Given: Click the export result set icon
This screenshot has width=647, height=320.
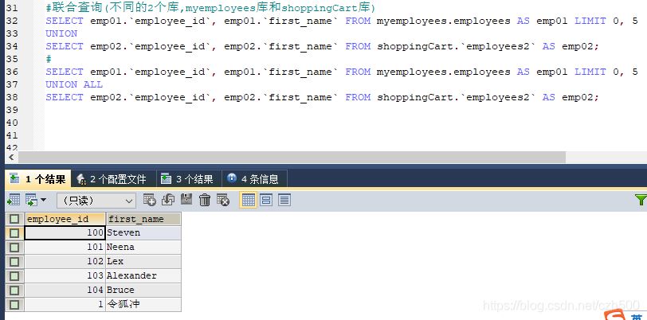Looking at the screenshot, I should 14,200.
